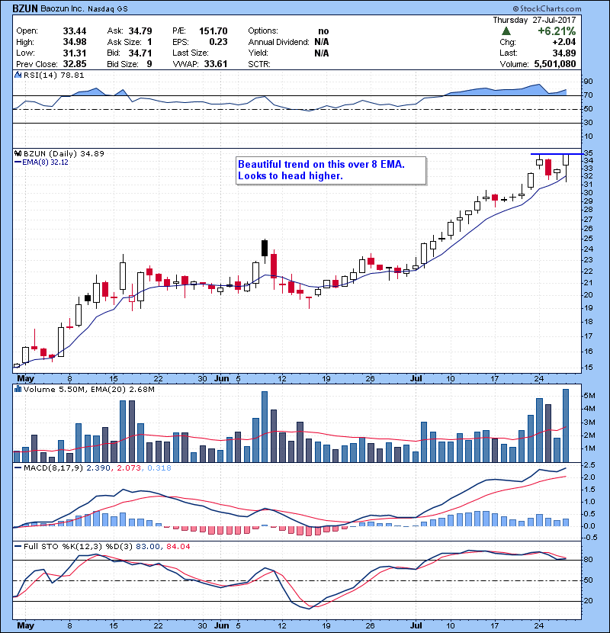Click the EMA(20) 2.68M volume legend

[123, 390]
